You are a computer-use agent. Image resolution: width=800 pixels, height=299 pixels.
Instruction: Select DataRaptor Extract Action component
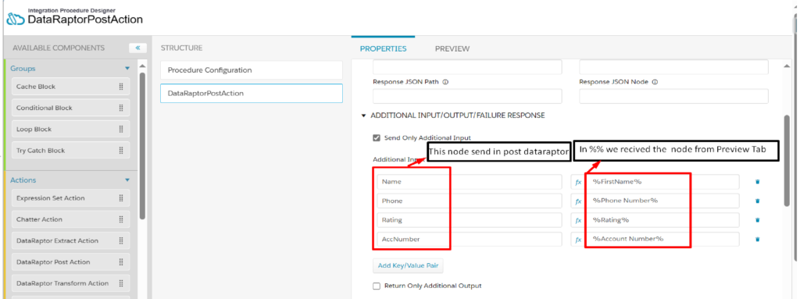(x=70, y=240)
